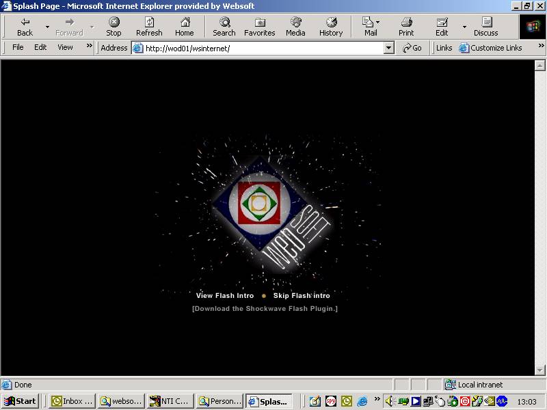Image resolution: width=547 pixels, height=410 pixels.
Task: Go to the Home page
Action: (185, 27)
